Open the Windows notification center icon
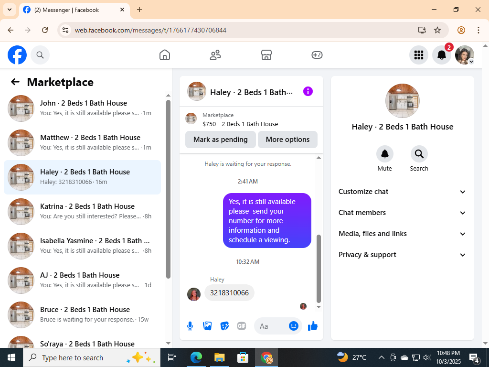The image size is (489, 367). click(475, 358)
